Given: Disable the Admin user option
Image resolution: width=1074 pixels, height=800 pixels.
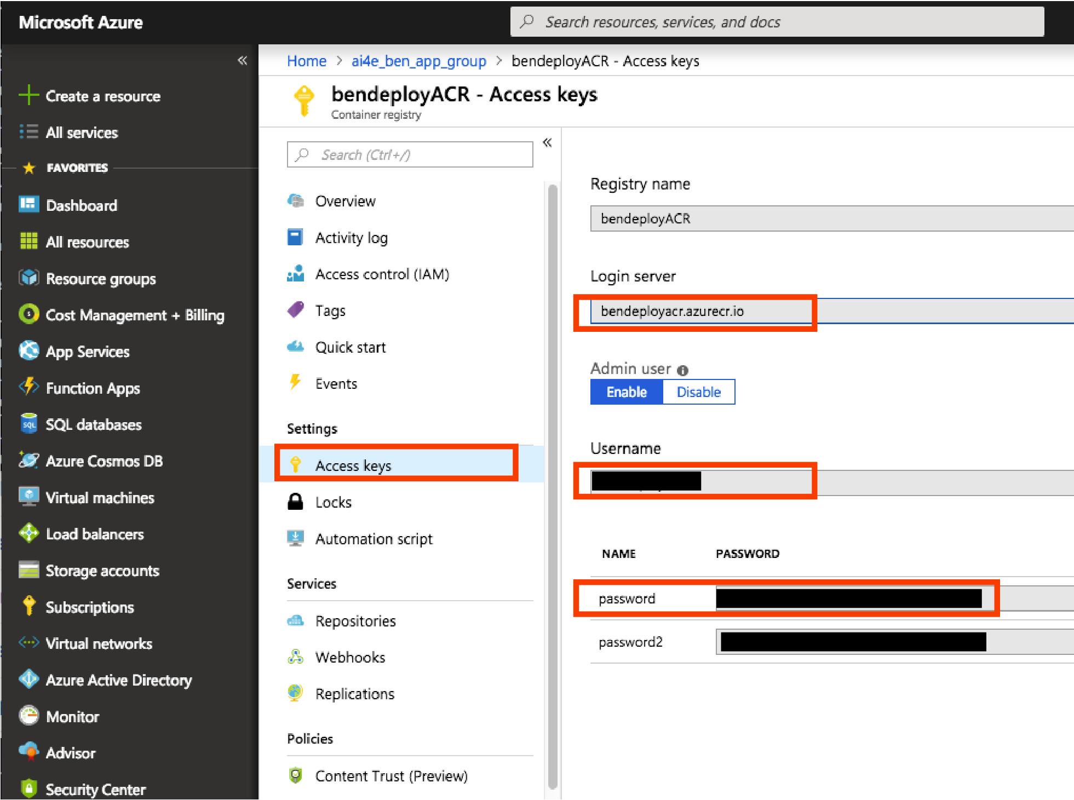Looking at the screenshot, I should pos(699,392).
